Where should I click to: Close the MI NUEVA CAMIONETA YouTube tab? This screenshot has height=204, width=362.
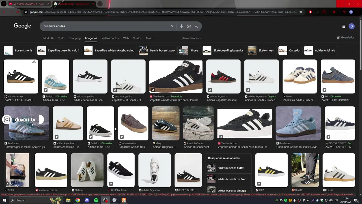pyautogui.click(x=48, y=4)
